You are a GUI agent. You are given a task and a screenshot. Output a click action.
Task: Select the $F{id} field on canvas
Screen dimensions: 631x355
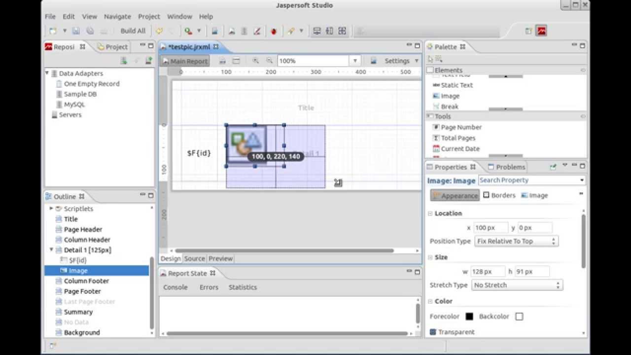(x=199, y=153)
